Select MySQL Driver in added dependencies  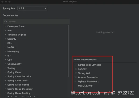[x=85, y=86]
